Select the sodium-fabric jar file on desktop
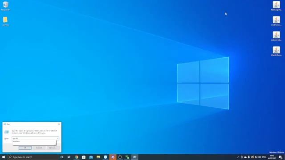285x160 pixels. [276, 36]
